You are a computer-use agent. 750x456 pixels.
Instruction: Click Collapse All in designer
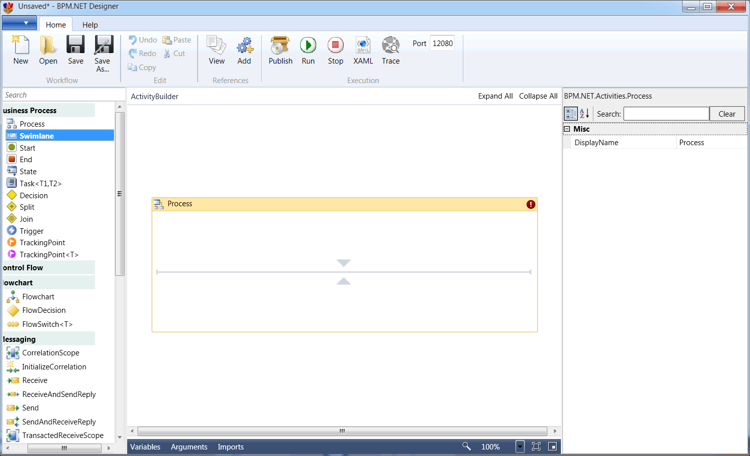pyautogui.click(x=538, y=96)
